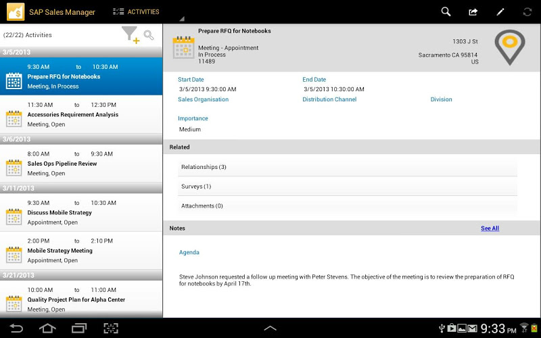Refresh data with the sync icon
The height and width of the screenshot is (338, 541).
[x=527, y=12]
